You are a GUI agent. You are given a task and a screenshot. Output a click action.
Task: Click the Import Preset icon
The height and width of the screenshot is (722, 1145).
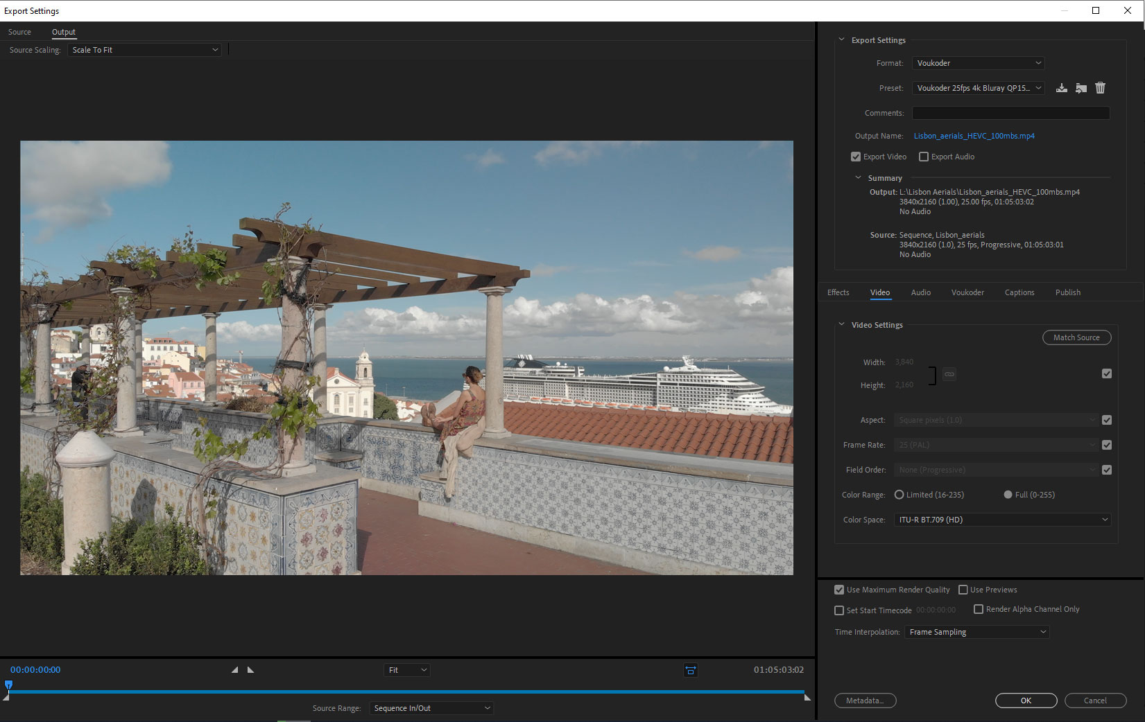pos(1081,88)
